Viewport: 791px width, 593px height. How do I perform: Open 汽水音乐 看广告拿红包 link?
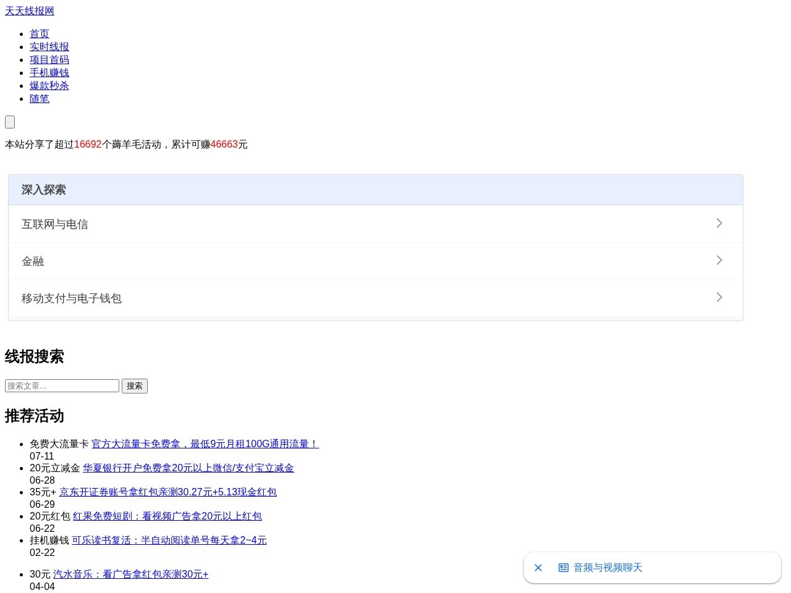point(131,574)
